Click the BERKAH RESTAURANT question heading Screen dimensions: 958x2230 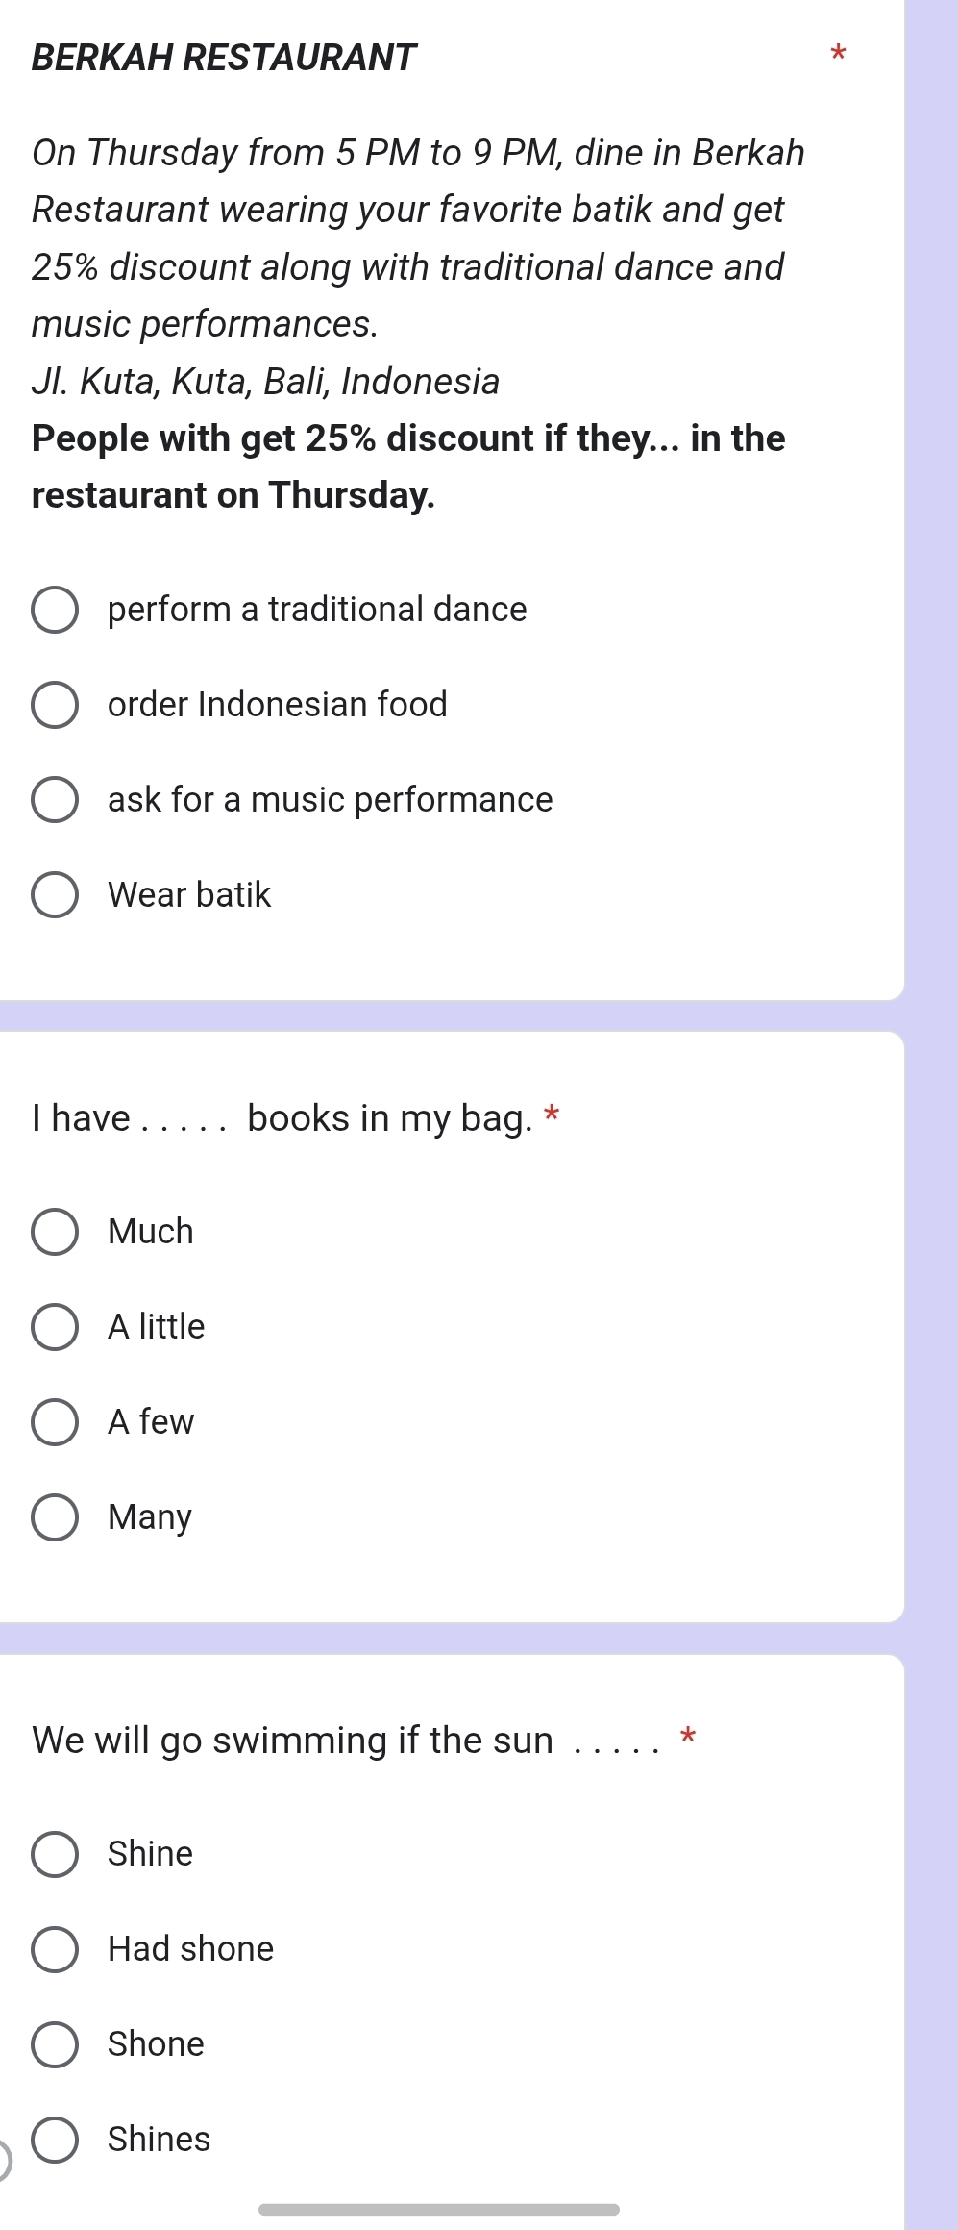point(224,58)
